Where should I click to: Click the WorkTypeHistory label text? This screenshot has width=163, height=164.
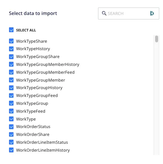[33, 49]
